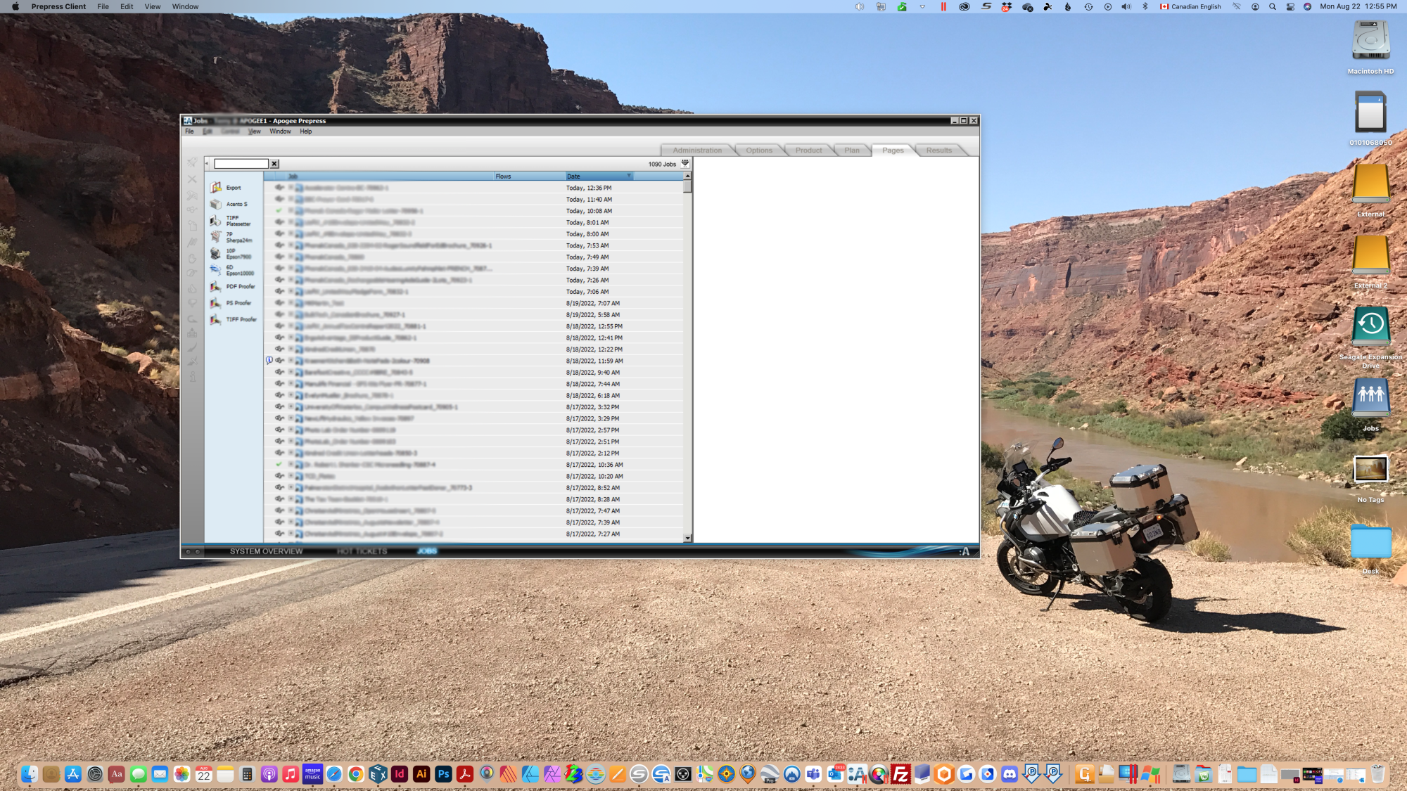Click the info badge on 11:59 AM job
This screenshot has height=791, width=1407.
269,361
